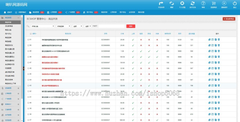View product 39 with browser icon

click(x=209, y=108)
